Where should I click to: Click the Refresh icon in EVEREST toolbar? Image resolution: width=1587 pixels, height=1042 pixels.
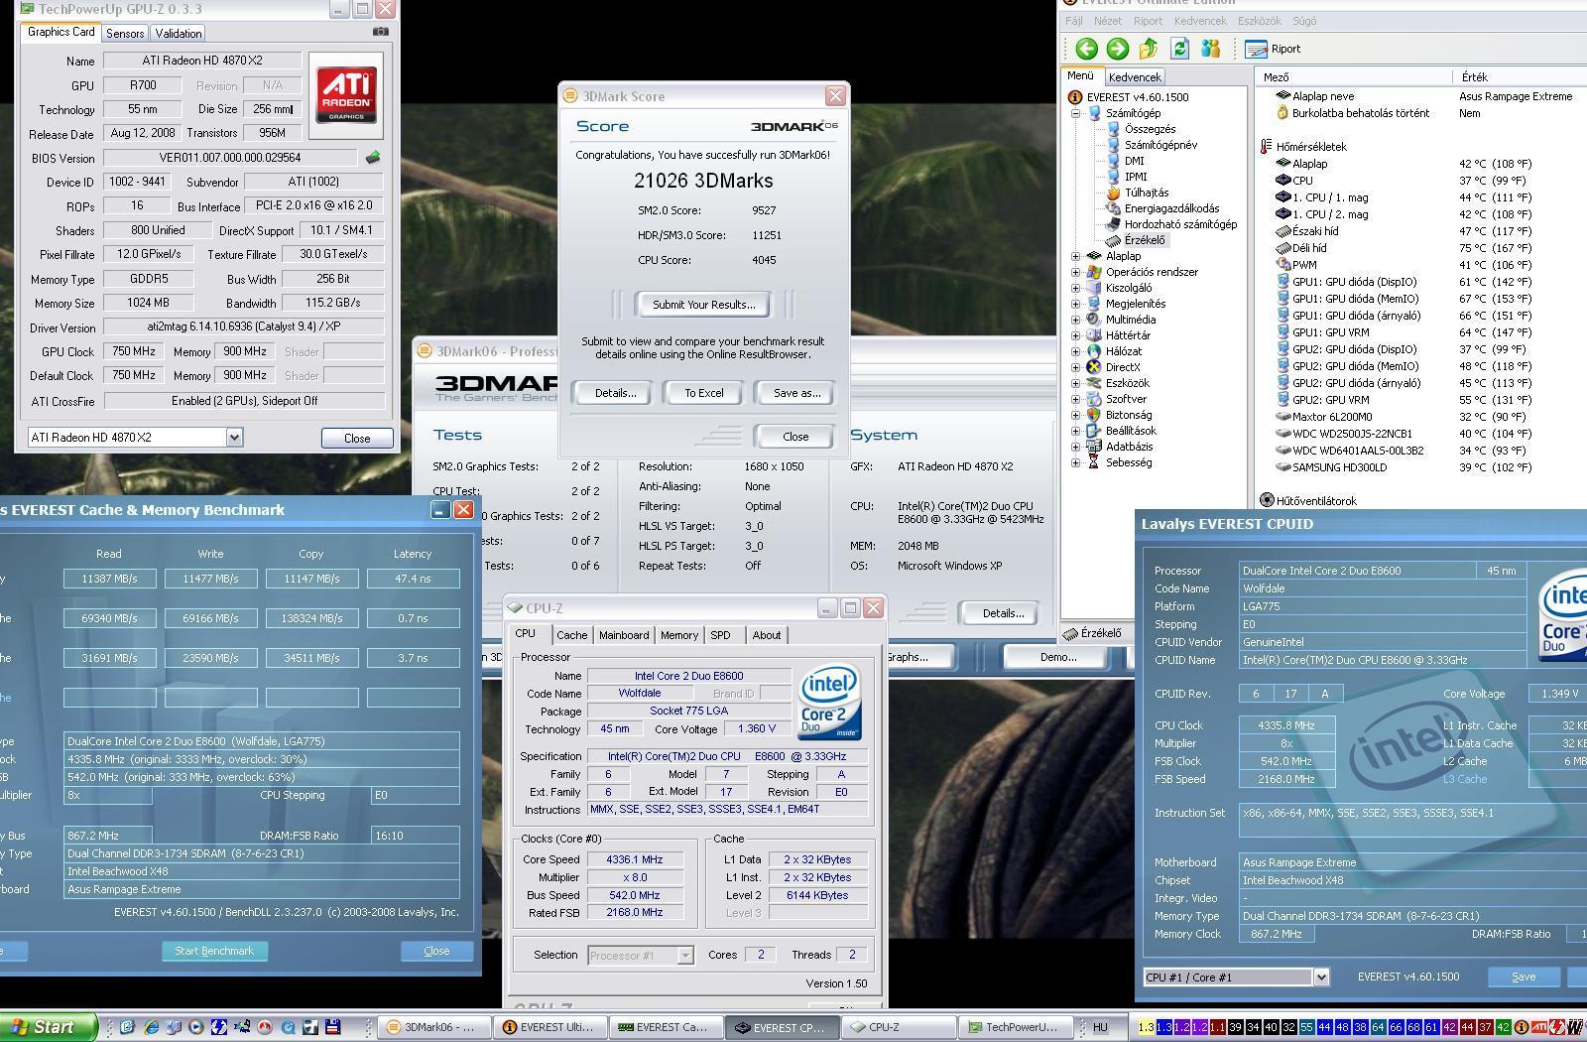[x=1179, y=49]
